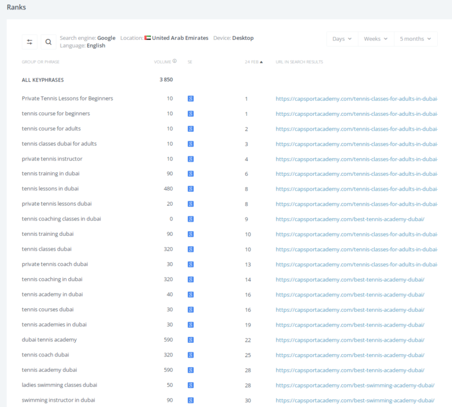The height and width of the screenshot is (407, 452).
Task: Click Google icon for tennis course for beginners
Action: point(191,114)
